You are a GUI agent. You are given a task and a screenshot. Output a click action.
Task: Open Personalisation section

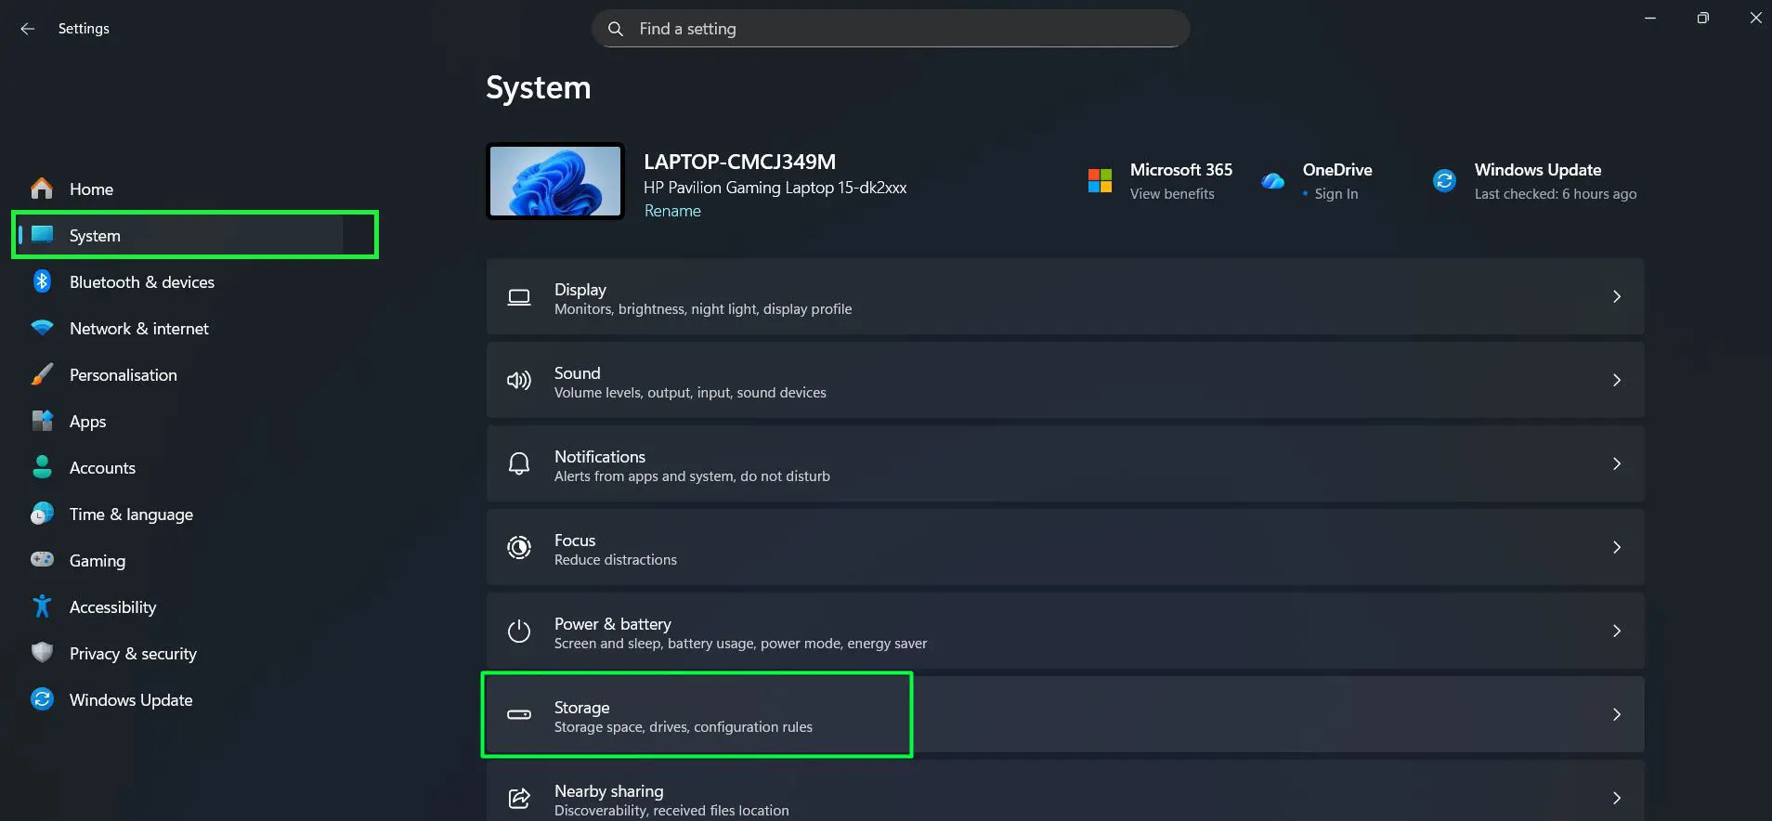click(x=124, y=375)
